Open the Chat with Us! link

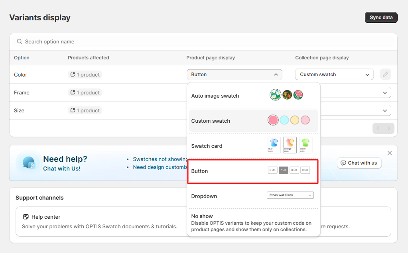(62, 169)
